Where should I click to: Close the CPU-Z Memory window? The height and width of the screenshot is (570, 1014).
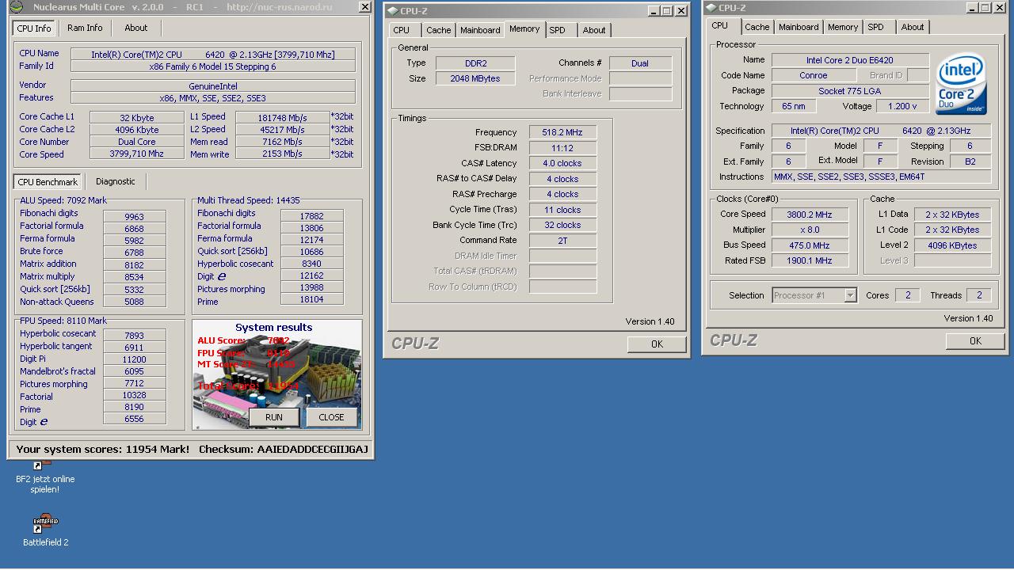click(x=681, y=11)
